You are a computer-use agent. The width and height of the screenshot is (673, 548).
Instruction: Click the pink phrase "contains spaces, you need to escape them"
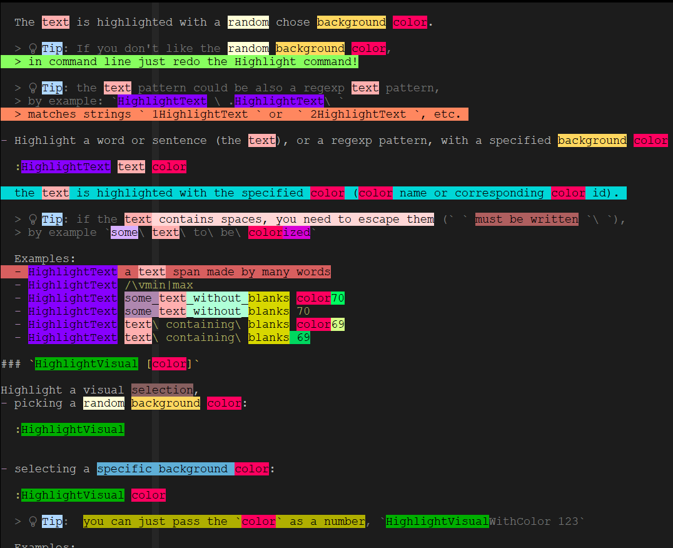[x=296, y=220]
